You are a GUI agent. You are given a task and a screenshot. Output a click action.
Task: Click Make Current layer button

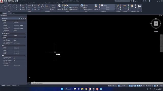pos(74,7)
